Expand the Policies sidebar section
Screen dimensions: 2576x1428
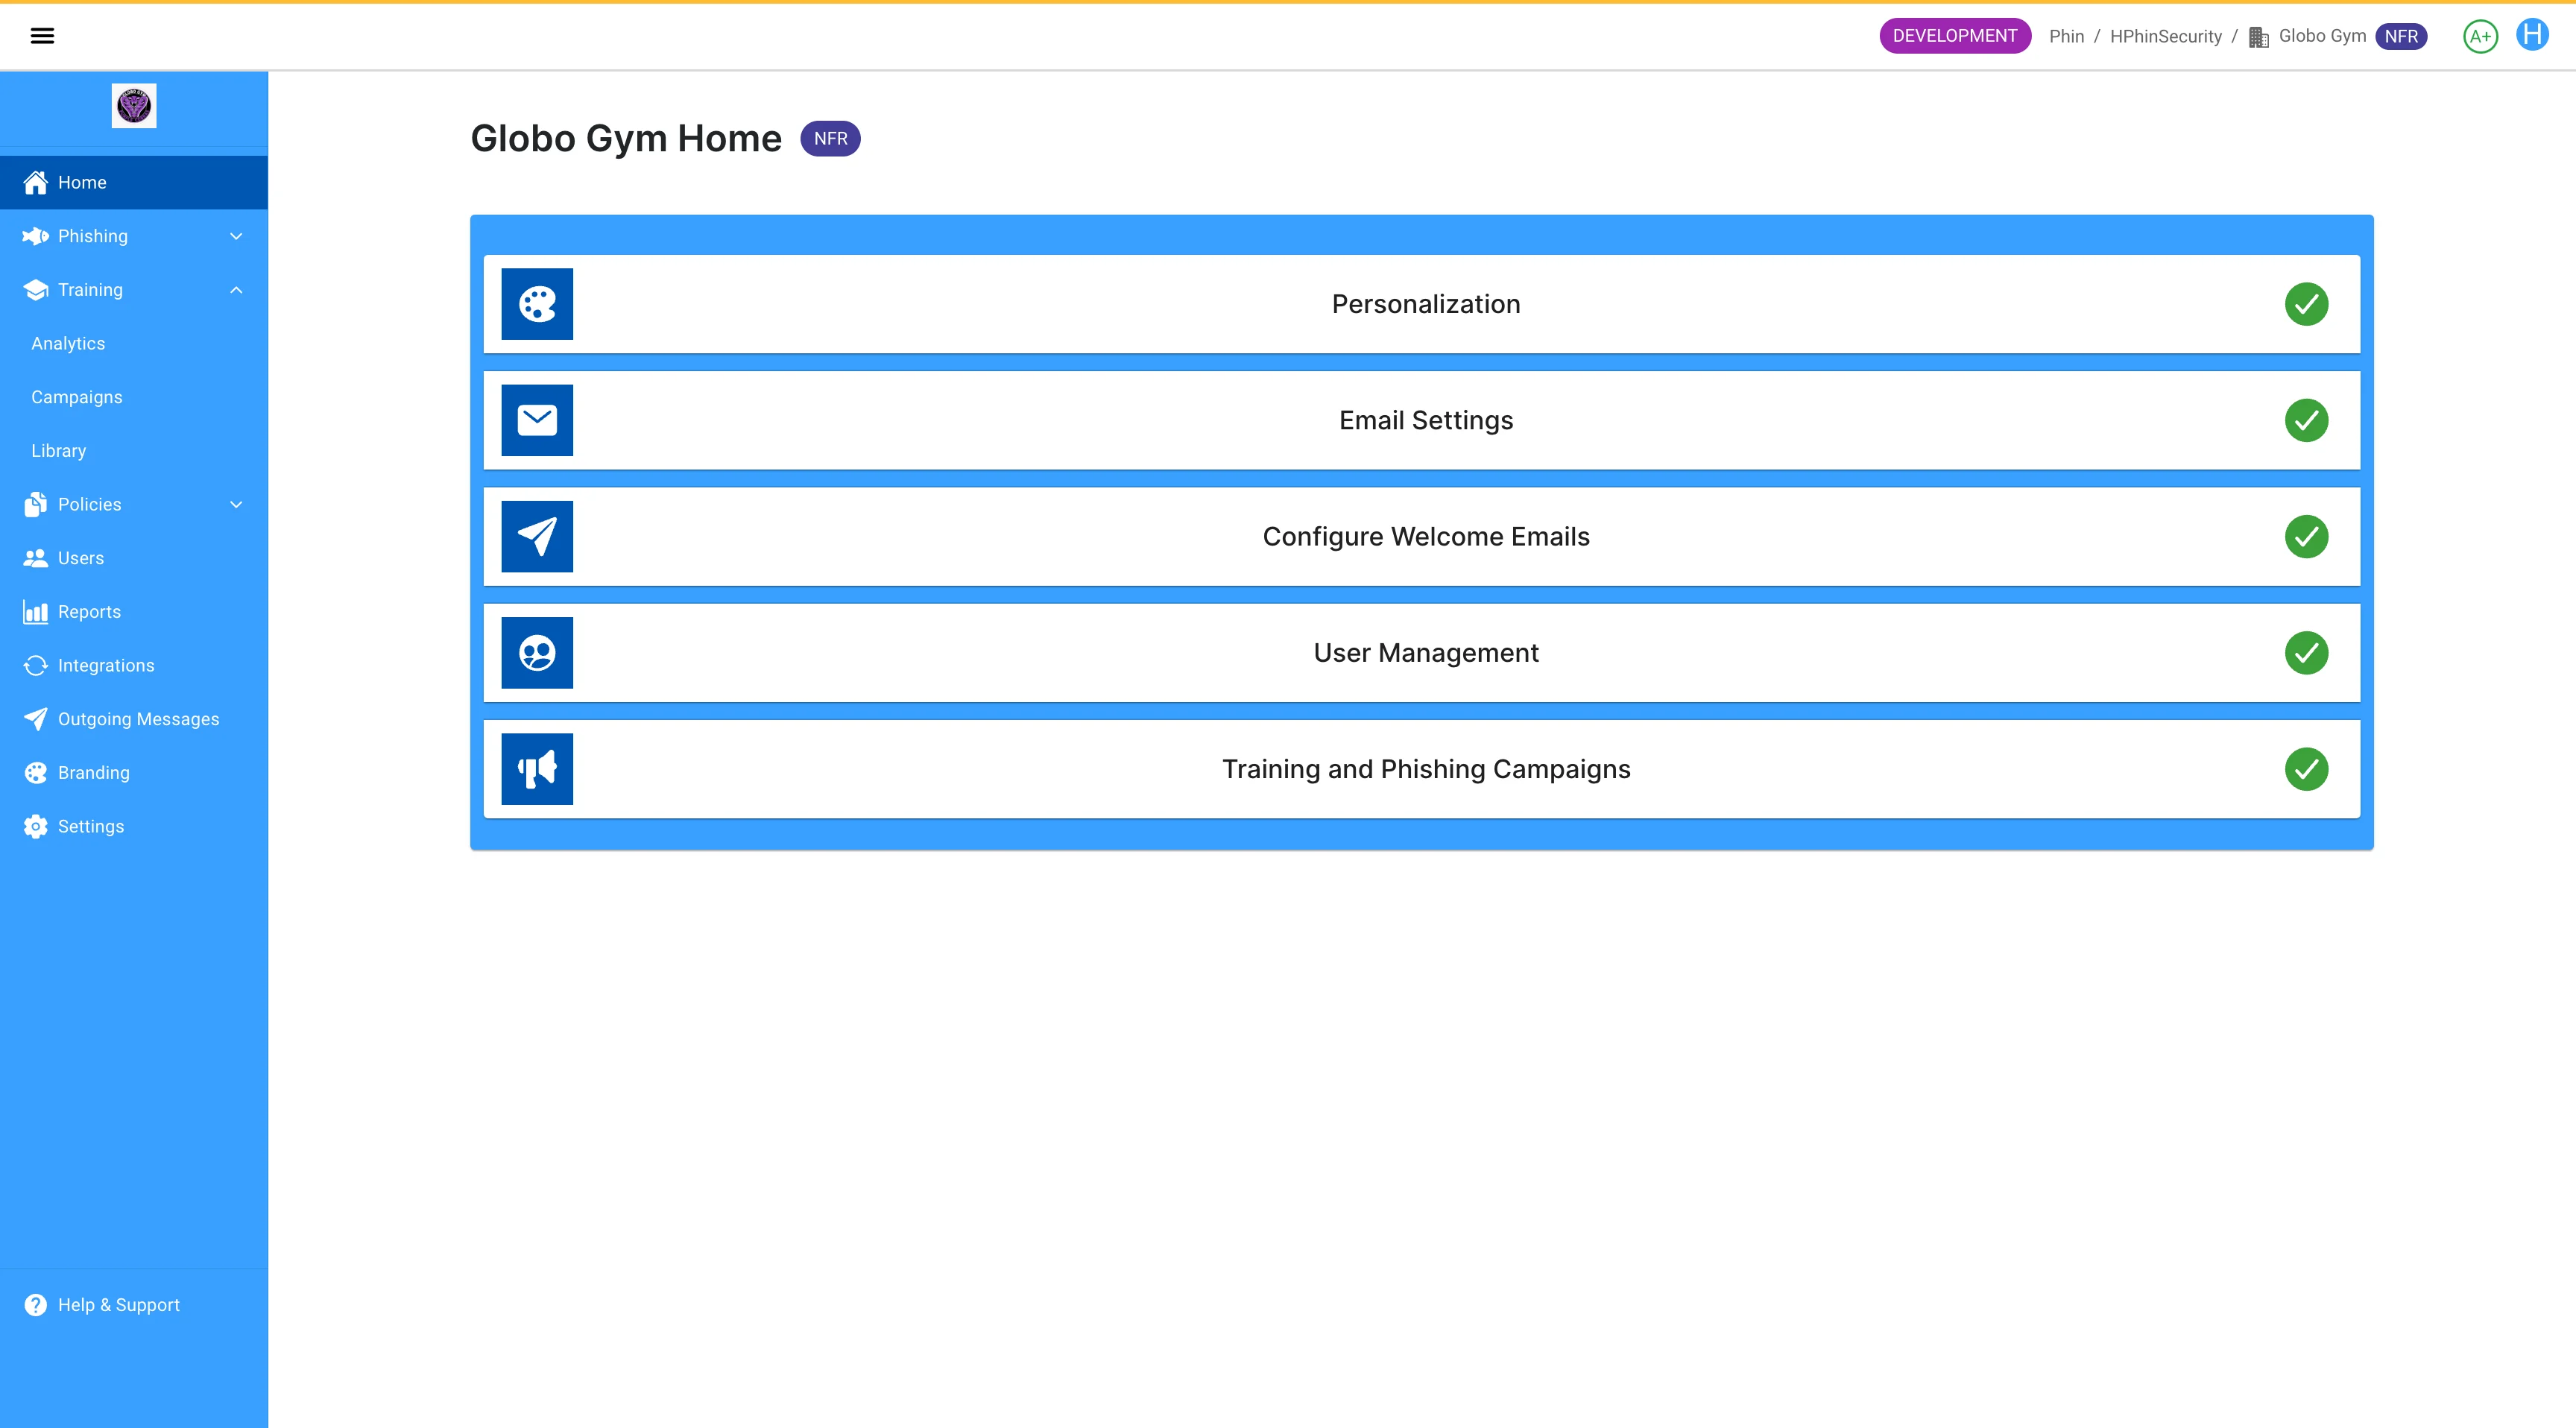134,504
